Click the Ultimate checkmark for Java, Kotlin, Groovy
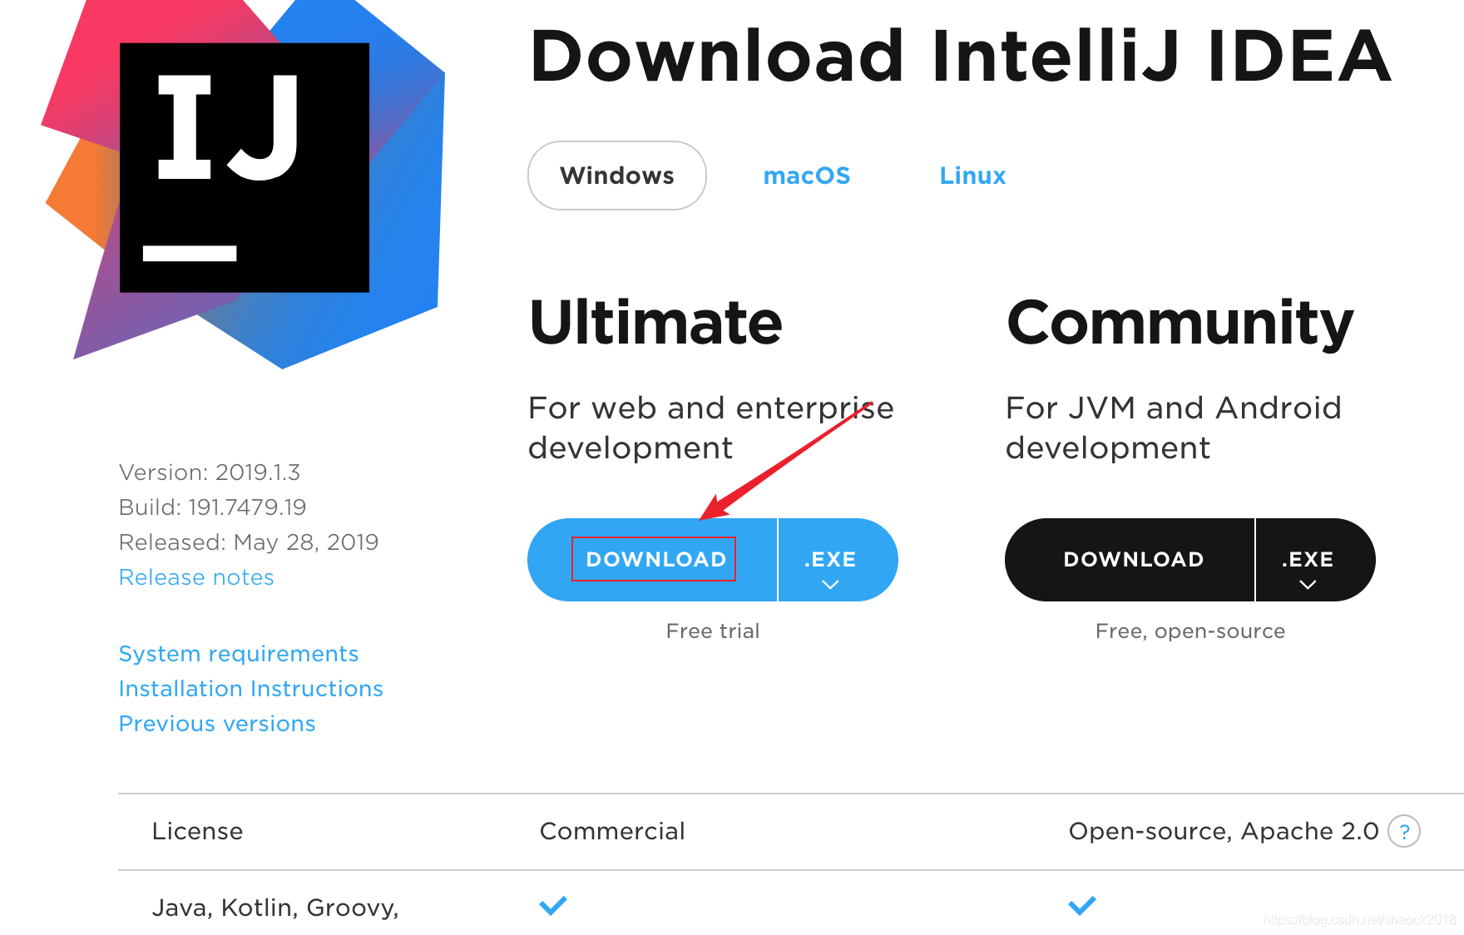Screen dimensions: 1464x935 click(553, 905)
